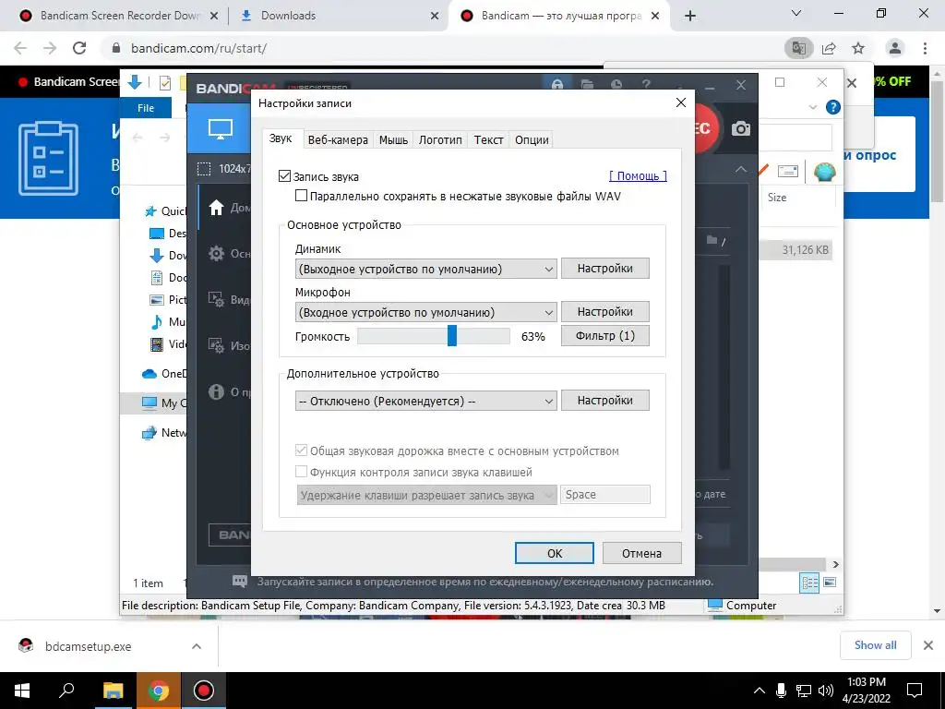Collapse the Bandicam panel chevron near Size
This screenshot has width=945, height=709.
(x=741, y=170)
